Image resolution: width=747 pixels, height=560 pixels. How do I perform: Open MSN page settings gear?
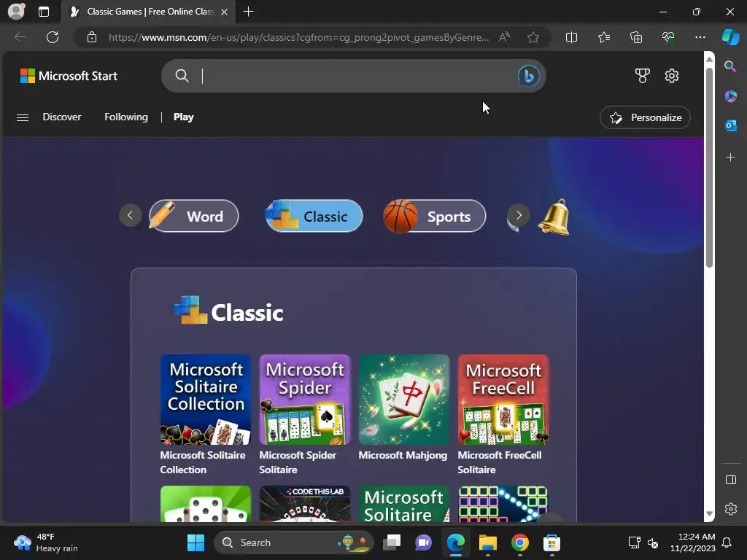(x=672, y=76)
